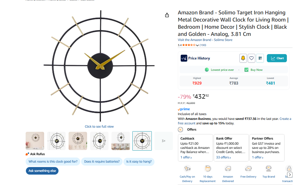297x188 pixels.
Task: Open the four-squares more options icon
Action: (260, 58)
